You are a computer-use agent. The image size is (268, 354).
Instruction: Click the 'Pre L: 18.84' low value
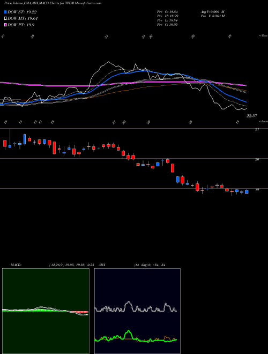coord(168,20)
